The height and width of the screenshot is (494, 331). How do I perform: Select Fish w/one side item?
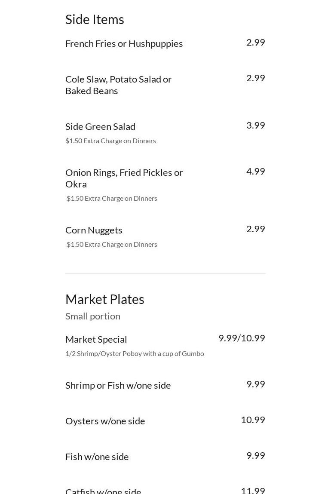[x=97, y=457]
